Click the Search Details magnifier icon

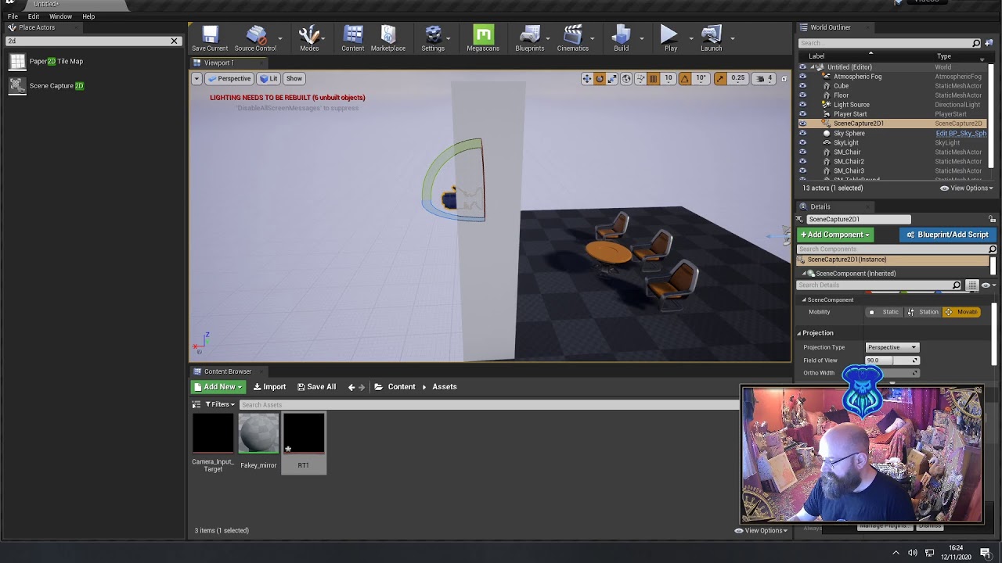[957, 285]
